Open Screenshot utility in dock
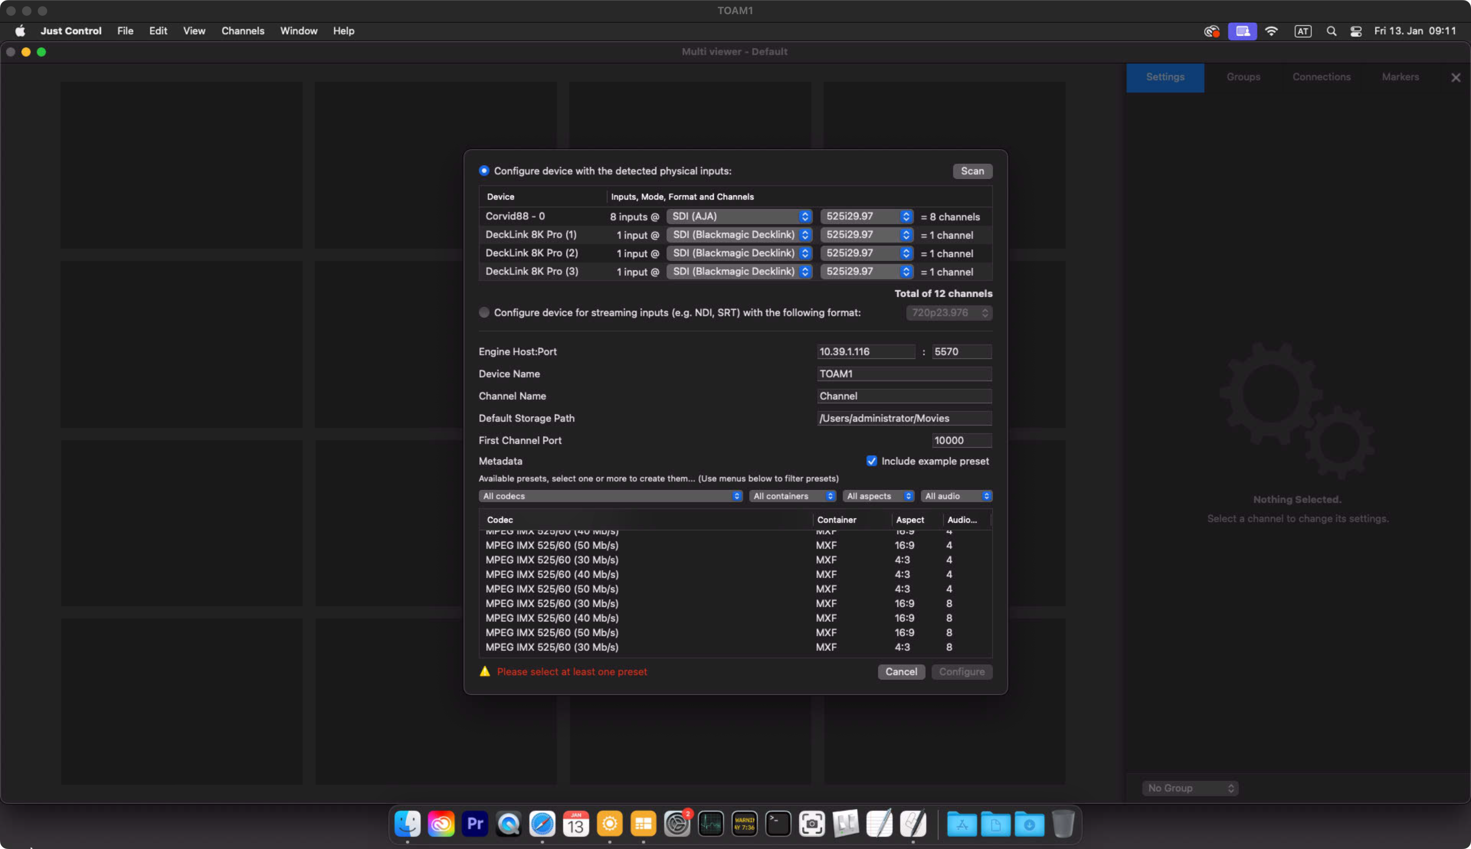The height and width of the screenshot is (849, 1471). click(x=812, y=823)
